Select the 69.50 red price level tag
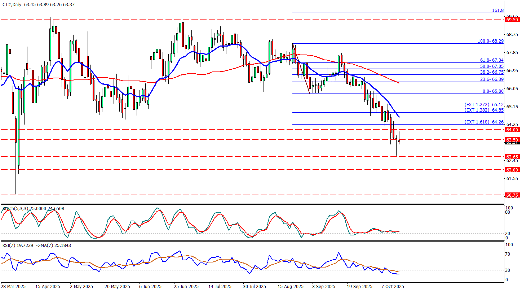Image resolution: width=522 pixels, height=291 pixels. point(512,20)
